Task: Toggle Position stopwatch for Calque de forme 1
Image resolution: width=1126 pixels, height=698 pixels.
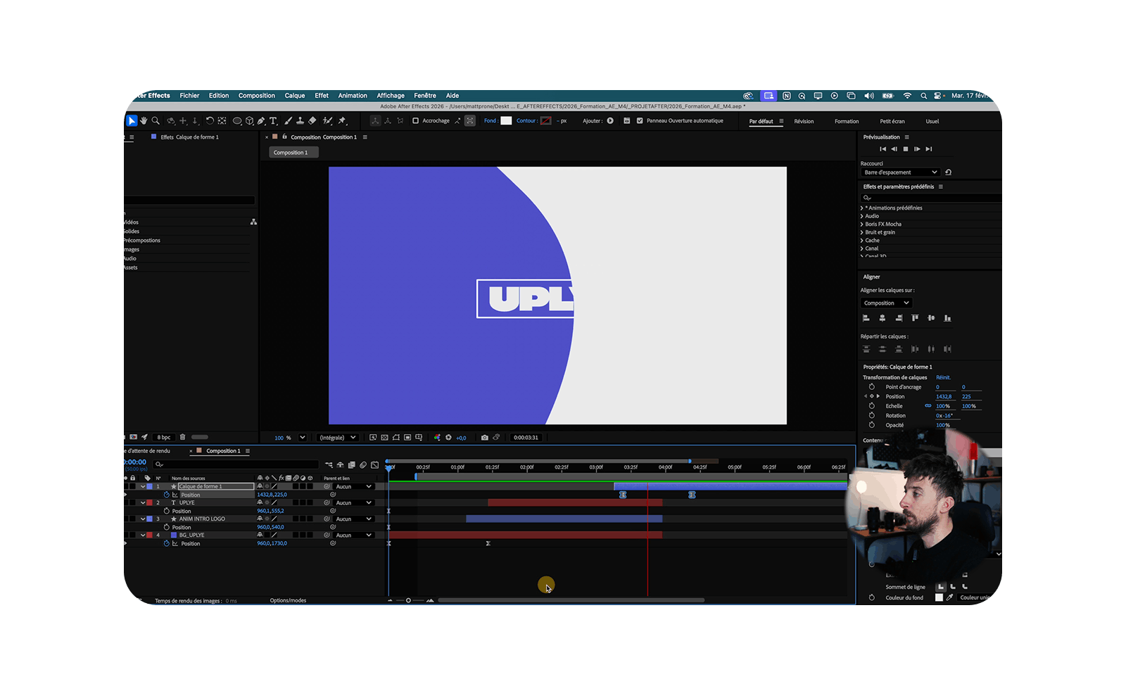Action: pyautogui.click(x=167, y=495)
